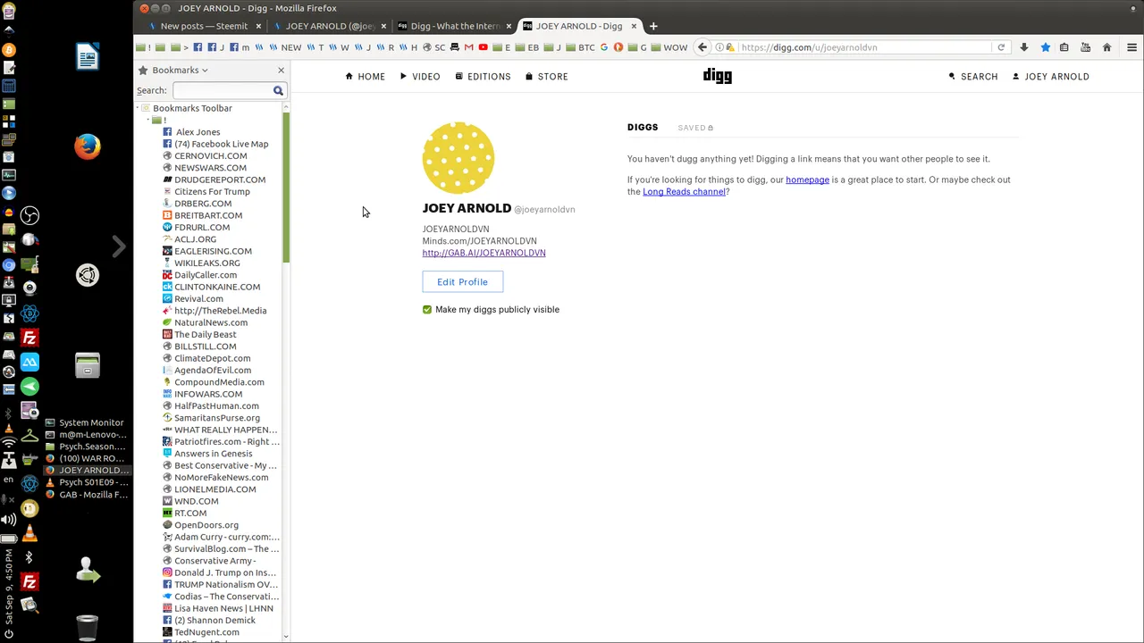
Task: Switch to Digg - What the Internet tab
Action: 454,26
